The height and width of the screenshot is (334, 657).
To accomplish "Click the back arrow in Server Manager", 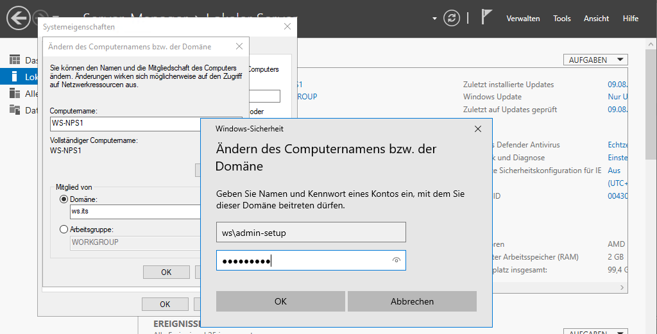I will click(x=18, y=19).
